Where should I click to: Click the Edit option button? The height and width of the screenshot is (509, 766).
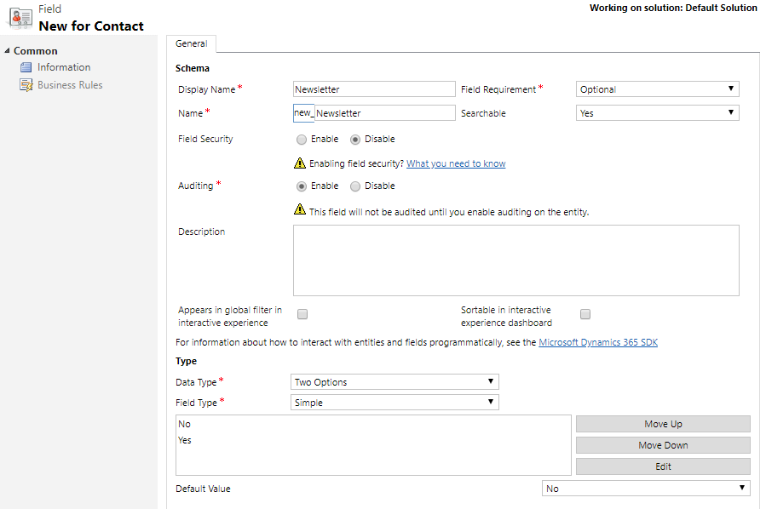click(663, 466)
